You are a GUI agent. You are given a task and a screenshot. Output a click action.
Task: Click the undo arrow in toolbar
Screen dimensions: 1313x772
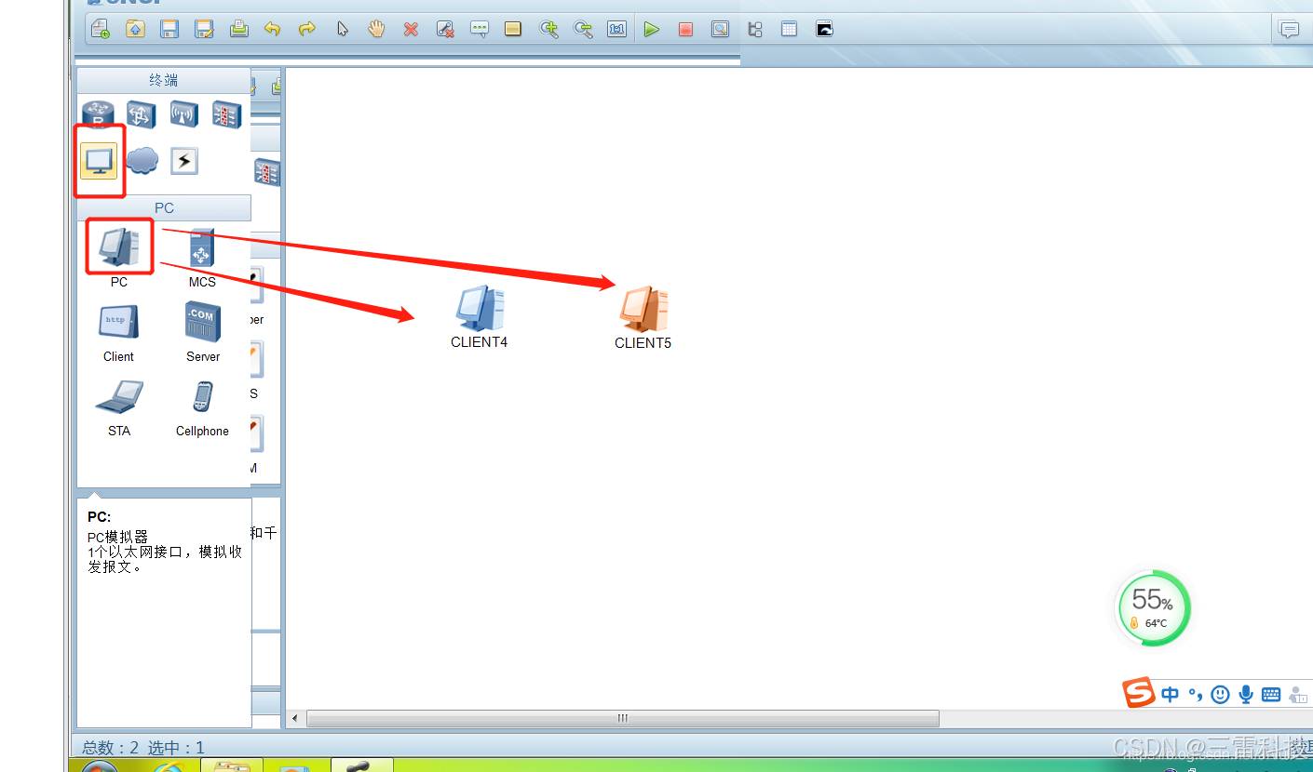coord(272,29)
